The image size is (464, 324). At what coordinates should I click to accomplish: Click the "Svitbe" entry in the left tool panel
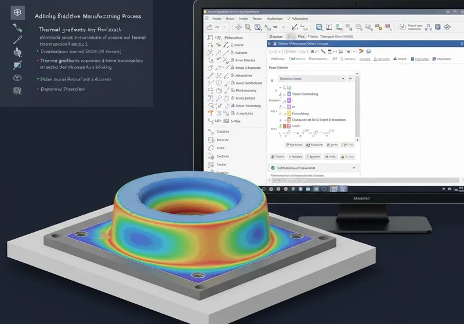(235, 122)
